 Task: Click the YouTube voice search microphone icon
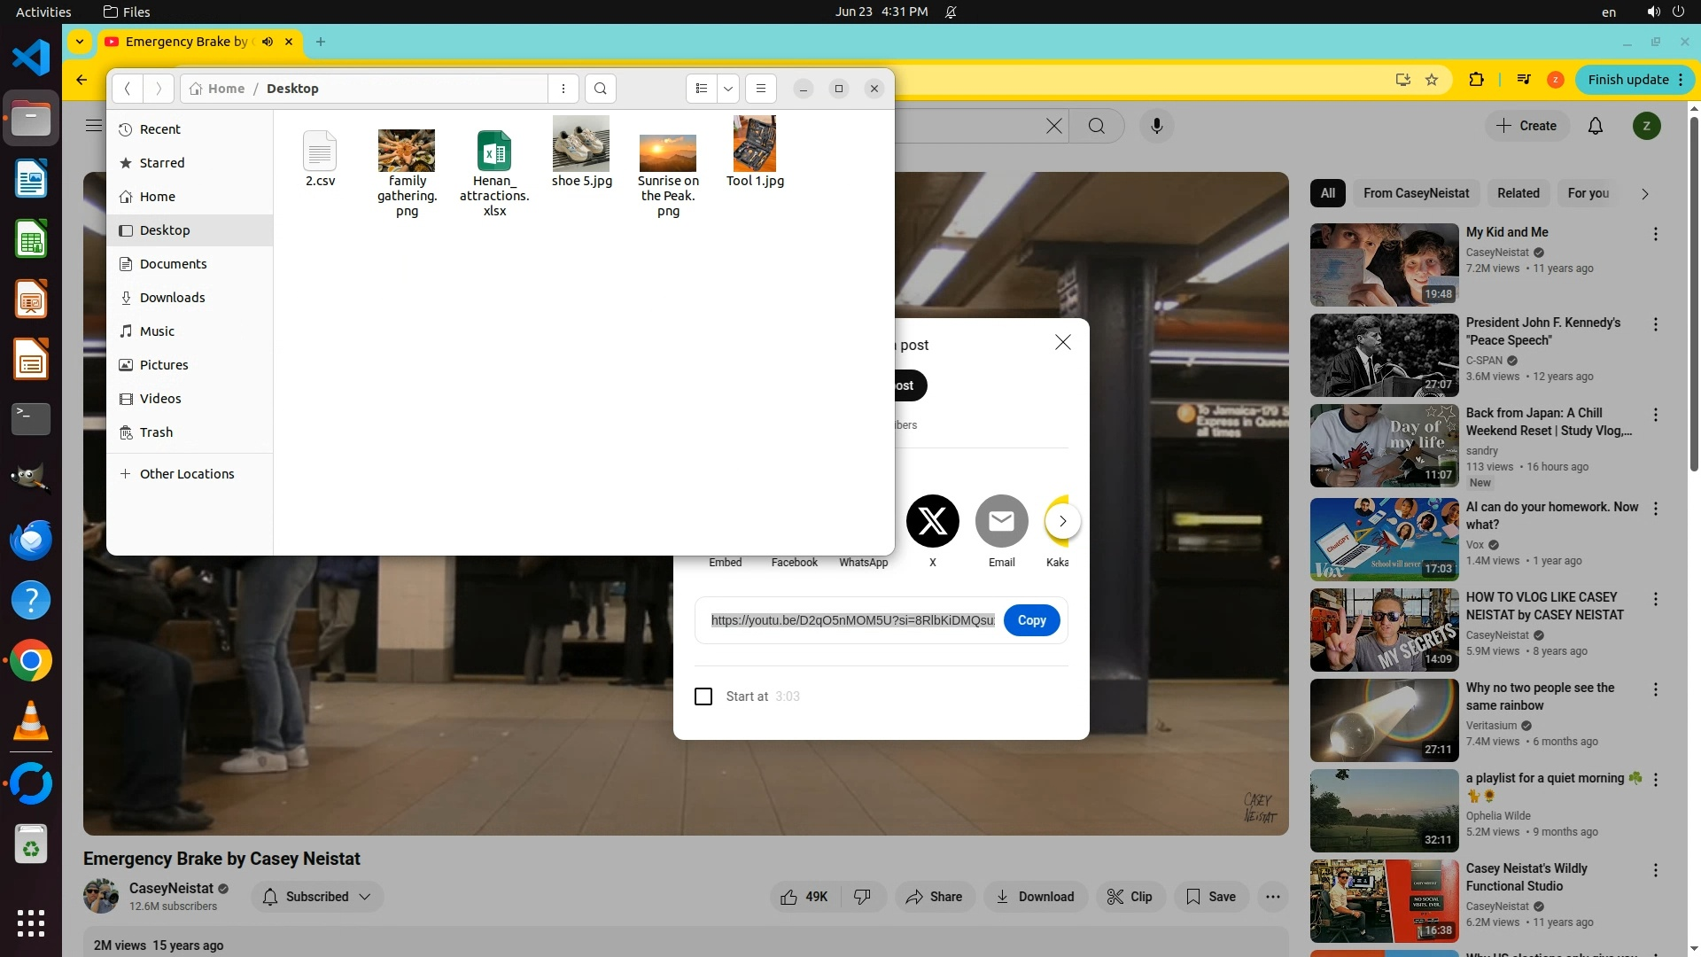(x=1156, y=126)
